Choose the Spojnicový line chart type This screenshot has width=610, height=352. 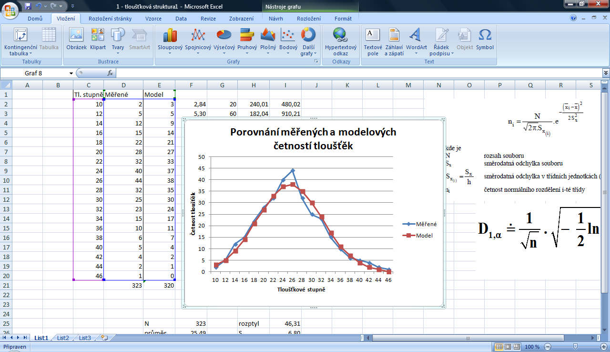[198, 42]
